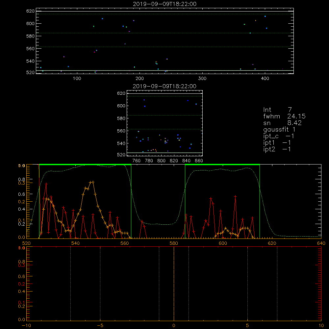Select the 'gaussfit 1' readout line
329x329 pixels.
coord(279,129)
